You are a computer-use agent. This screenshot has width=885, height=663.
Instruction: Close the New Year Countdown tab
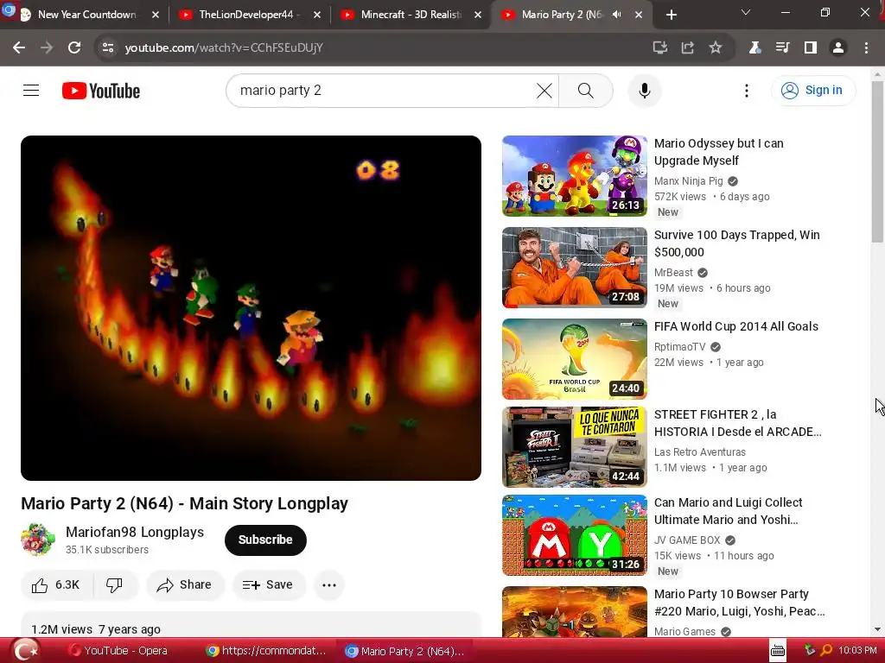click(156, 15)
